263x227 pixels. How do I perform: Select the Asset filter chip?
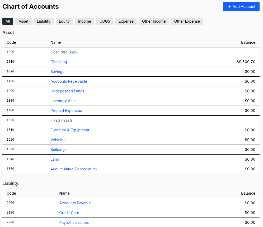coord(23,21)
